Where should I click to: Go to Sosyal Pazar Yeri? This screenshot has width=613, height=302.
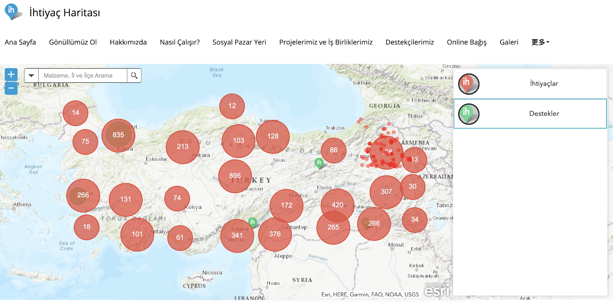[239, 42]
